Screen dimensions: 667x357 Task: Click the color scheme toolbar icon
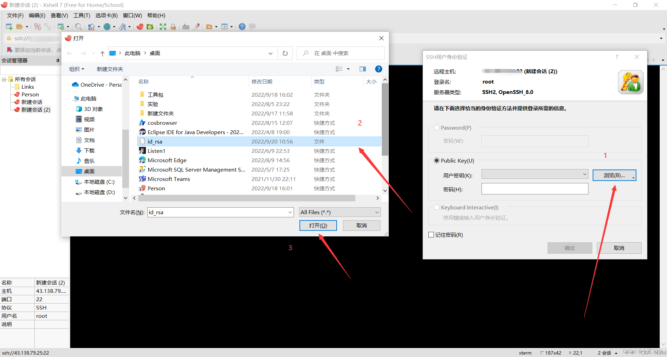tap(91, 27)
